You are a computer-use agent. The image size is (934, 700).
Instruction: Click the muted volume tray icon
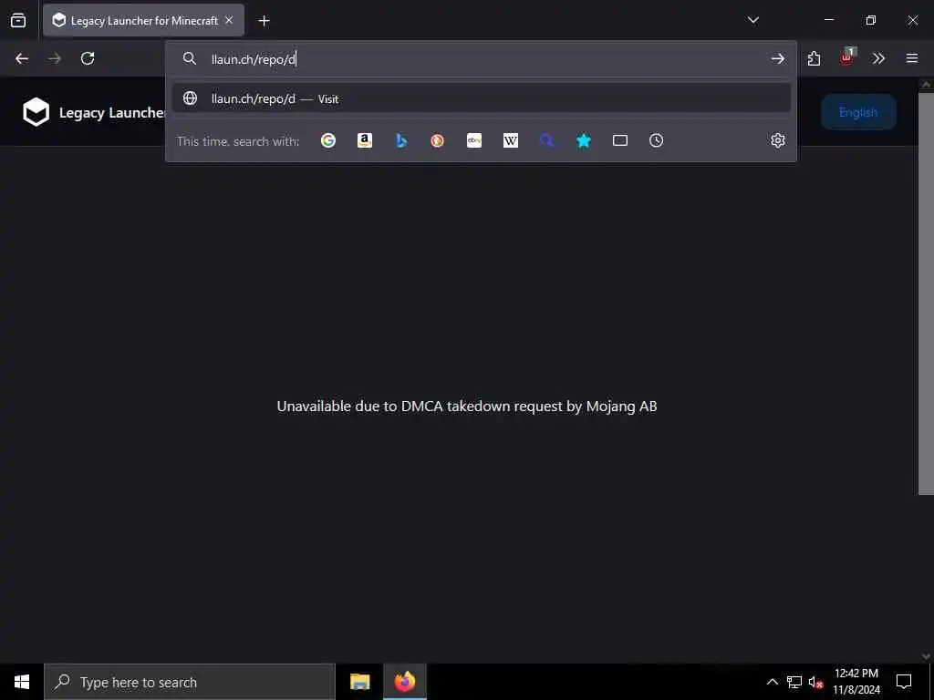(815, 682)
